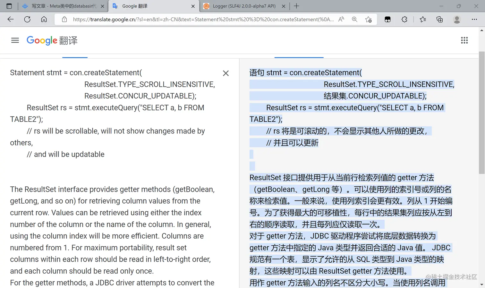The image size is (485, 288).
Task: Click translated line '语句 stmt = con.createStatement('
Action: 306,73
